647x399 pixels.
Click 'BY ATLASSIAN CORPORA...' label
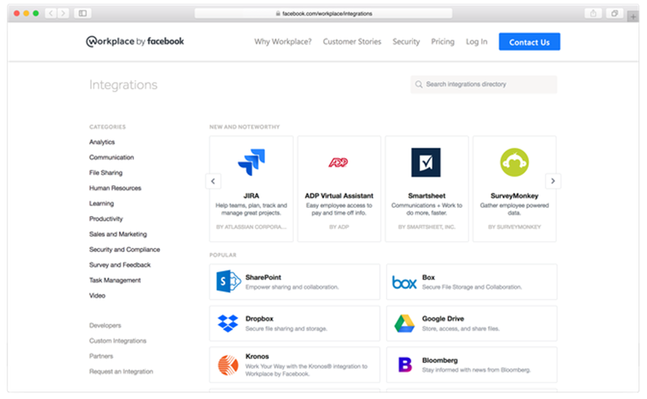click(251, 227)
